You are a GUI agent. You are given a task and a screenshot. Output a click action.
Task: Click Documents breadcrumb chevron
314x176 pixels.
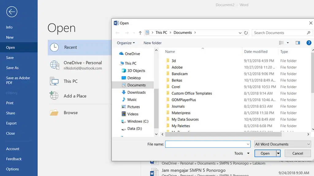195,32
